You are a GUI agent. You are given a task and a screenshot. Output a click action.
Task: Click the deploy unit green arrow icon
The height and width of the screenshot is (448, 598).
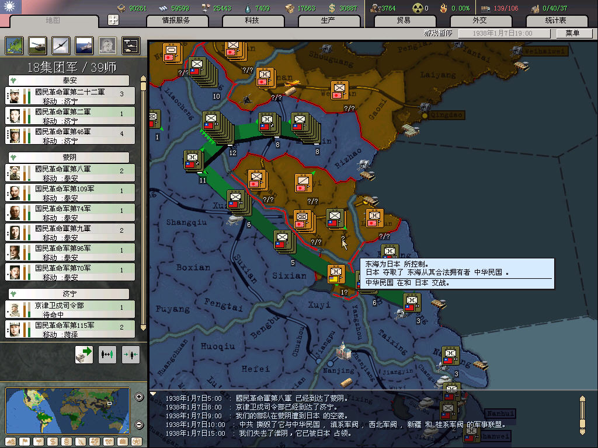tap(84, 354)
